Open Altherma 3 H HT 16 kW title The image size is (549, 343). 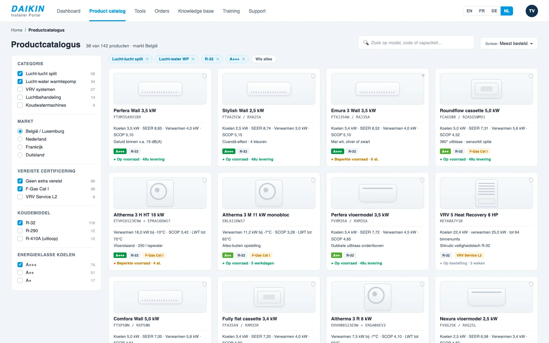coord(139,215)
